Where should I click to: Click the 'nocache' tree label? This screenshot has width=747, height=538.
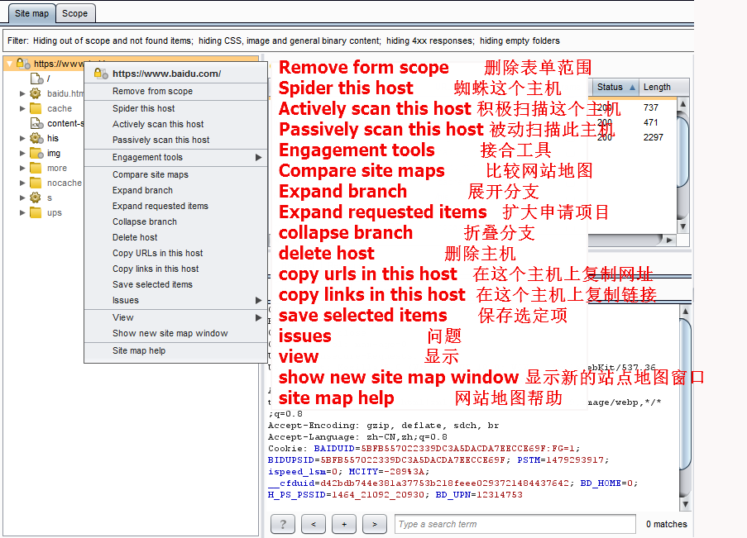click(x=65, y=183)
